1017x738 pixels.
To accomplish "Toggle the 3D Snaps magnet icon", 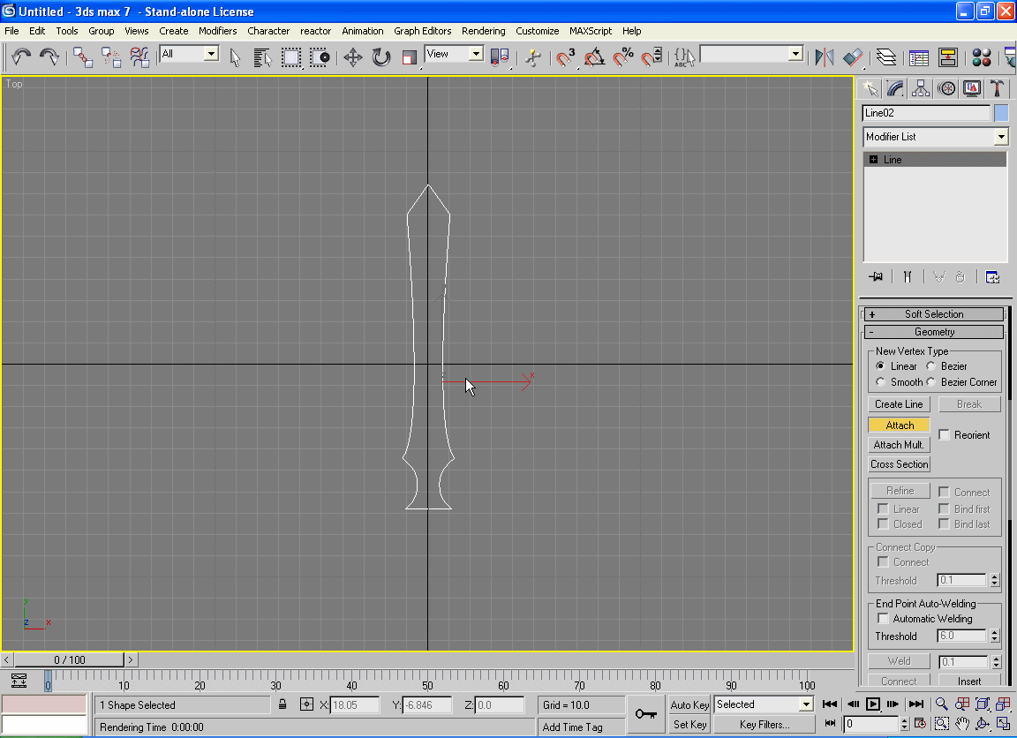I will coord(566,57).
